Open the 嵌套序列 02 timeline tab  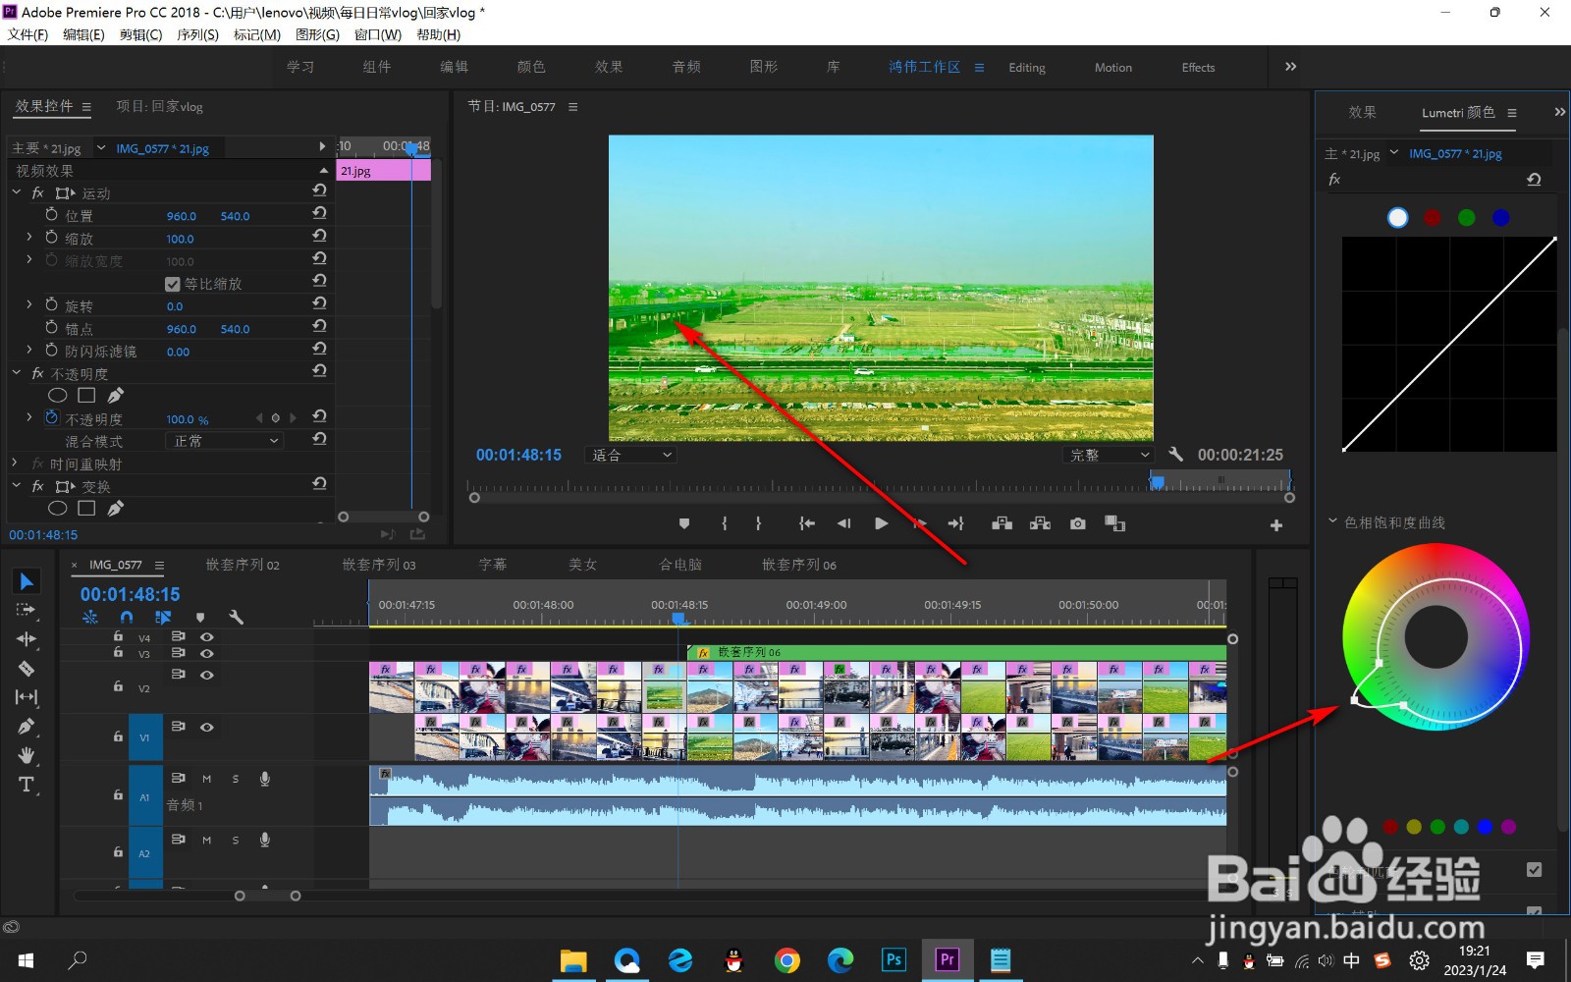[x=243, y=565]
